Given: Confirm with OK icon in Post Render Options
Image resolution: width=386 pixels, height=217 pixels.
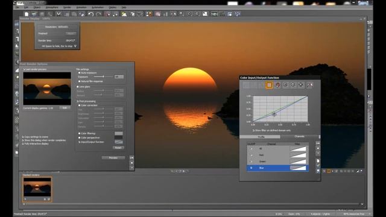Looking at the screenshot, I should click(131, 157).
